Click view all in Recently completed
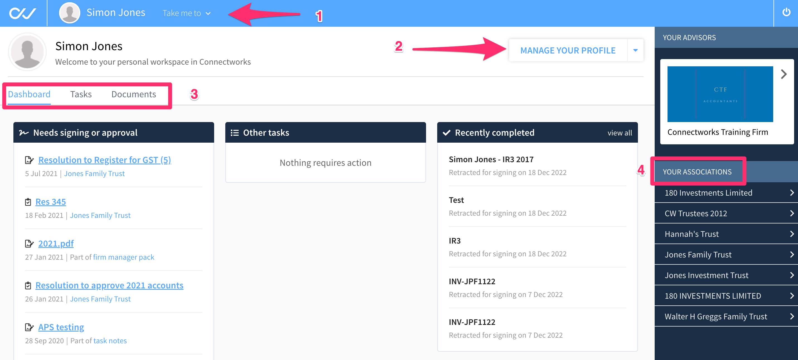 click(620, 133)
